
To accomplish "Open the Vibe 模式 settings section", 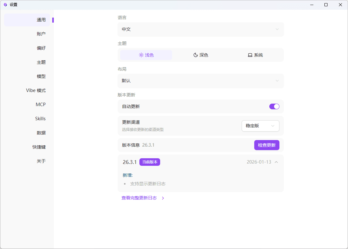I will (27, 90).
